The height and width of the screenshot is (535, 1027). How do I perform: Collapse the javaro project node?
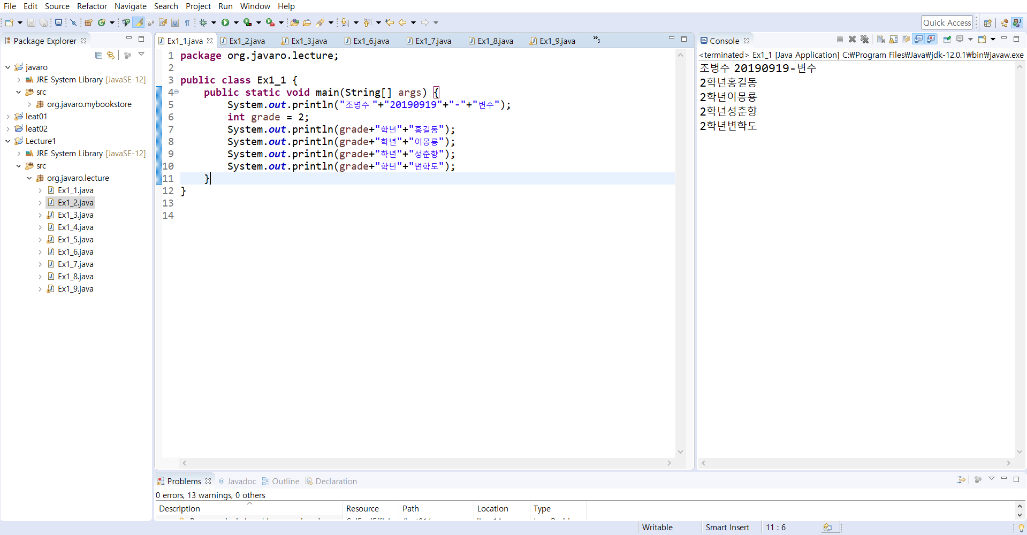(x=8, y=67)
